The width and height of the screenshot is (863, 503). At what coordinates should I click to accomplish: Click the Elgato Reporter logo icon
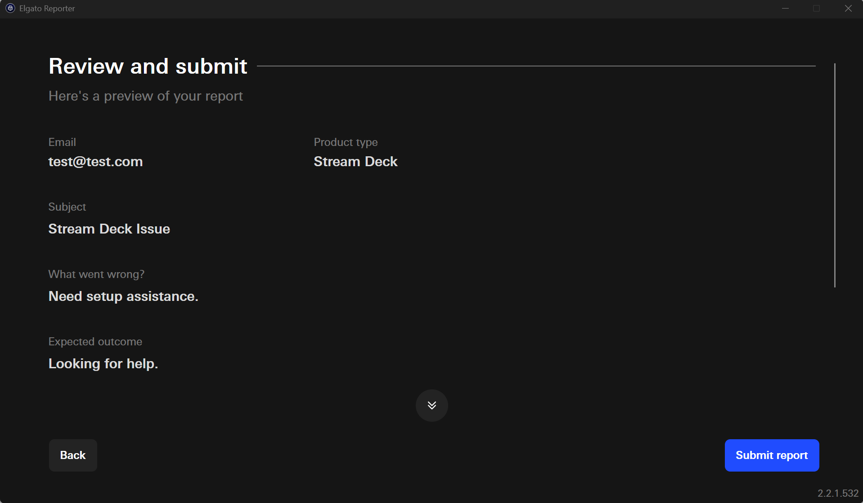click(x=9, y=8)
